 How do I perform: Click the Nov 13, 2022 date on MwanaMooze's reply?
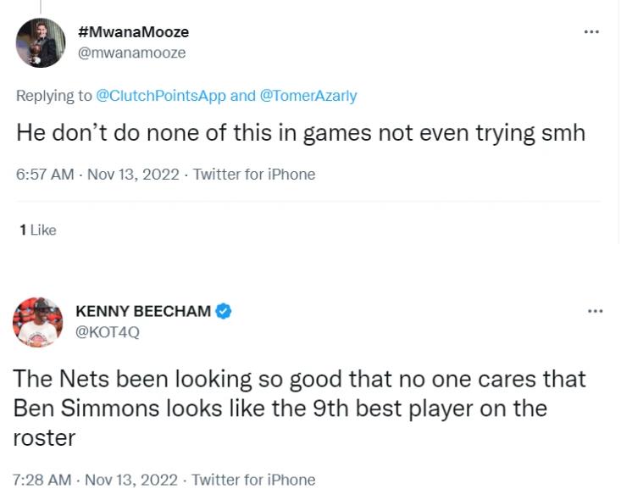tap(133, 175)
